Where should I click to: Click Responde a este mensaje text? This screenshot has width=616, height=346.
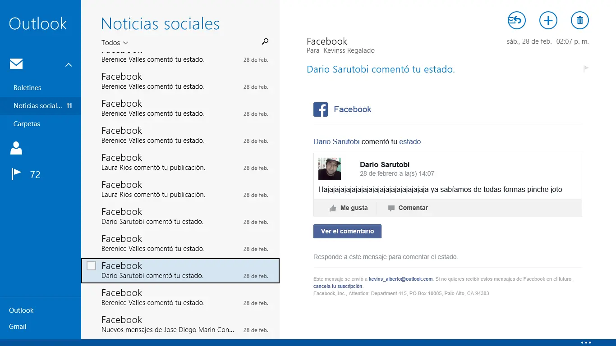coord(386,257)
